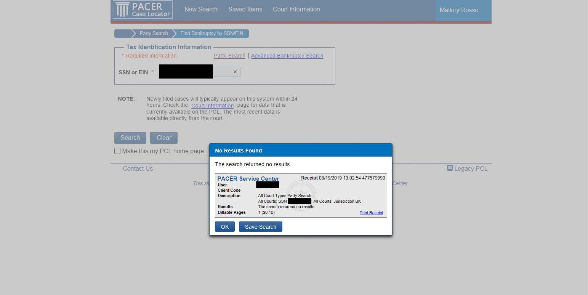Viewport: 588px width, 295px height.
Task: Click the Save Search button
Action: (x=260, y=227)
